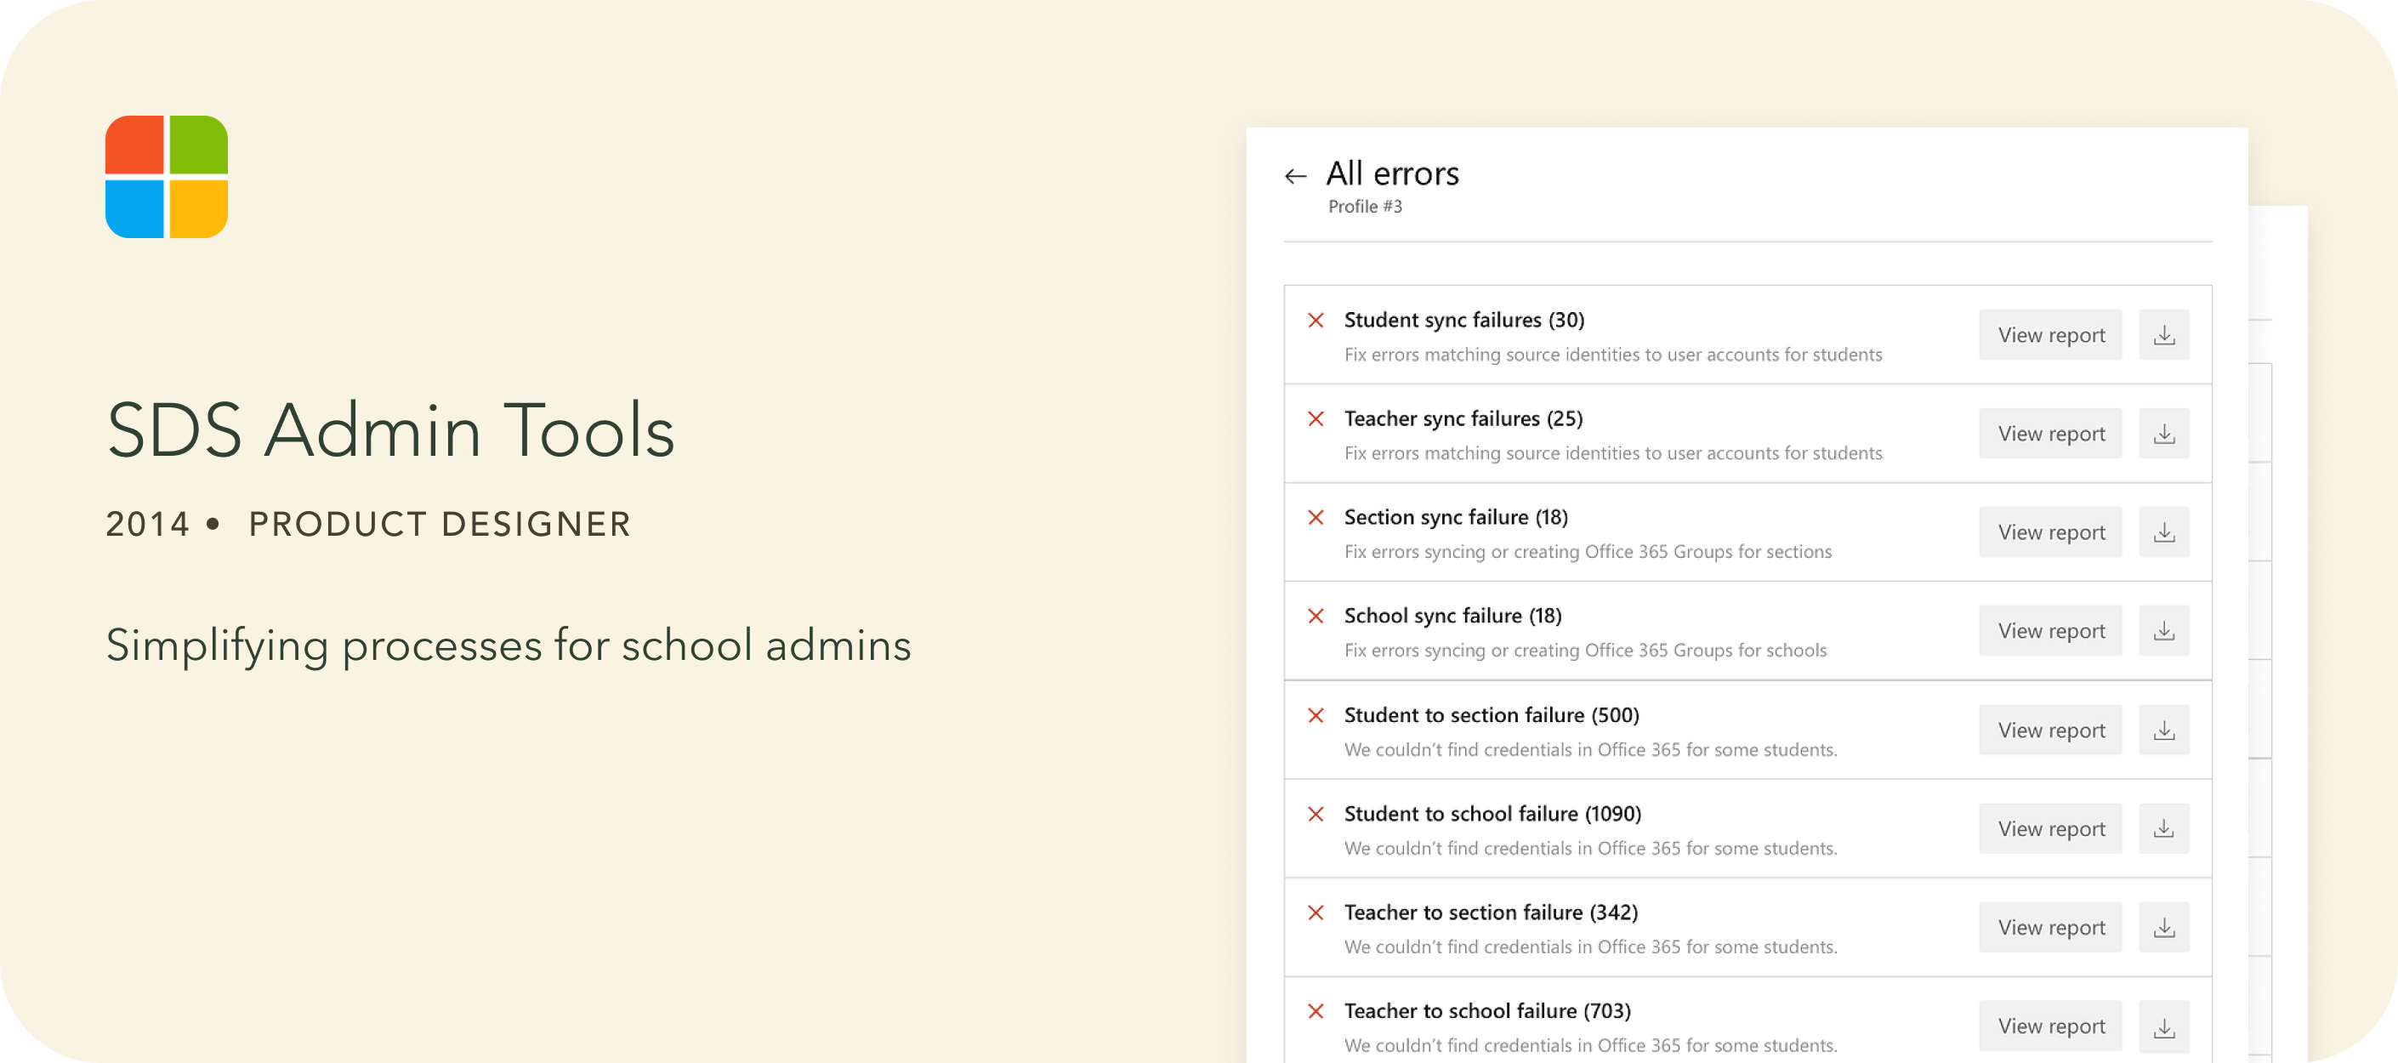Click the red X beside Teacher to school failure
The image size is (2398, 1063).
click(x=1315, y=1012)
